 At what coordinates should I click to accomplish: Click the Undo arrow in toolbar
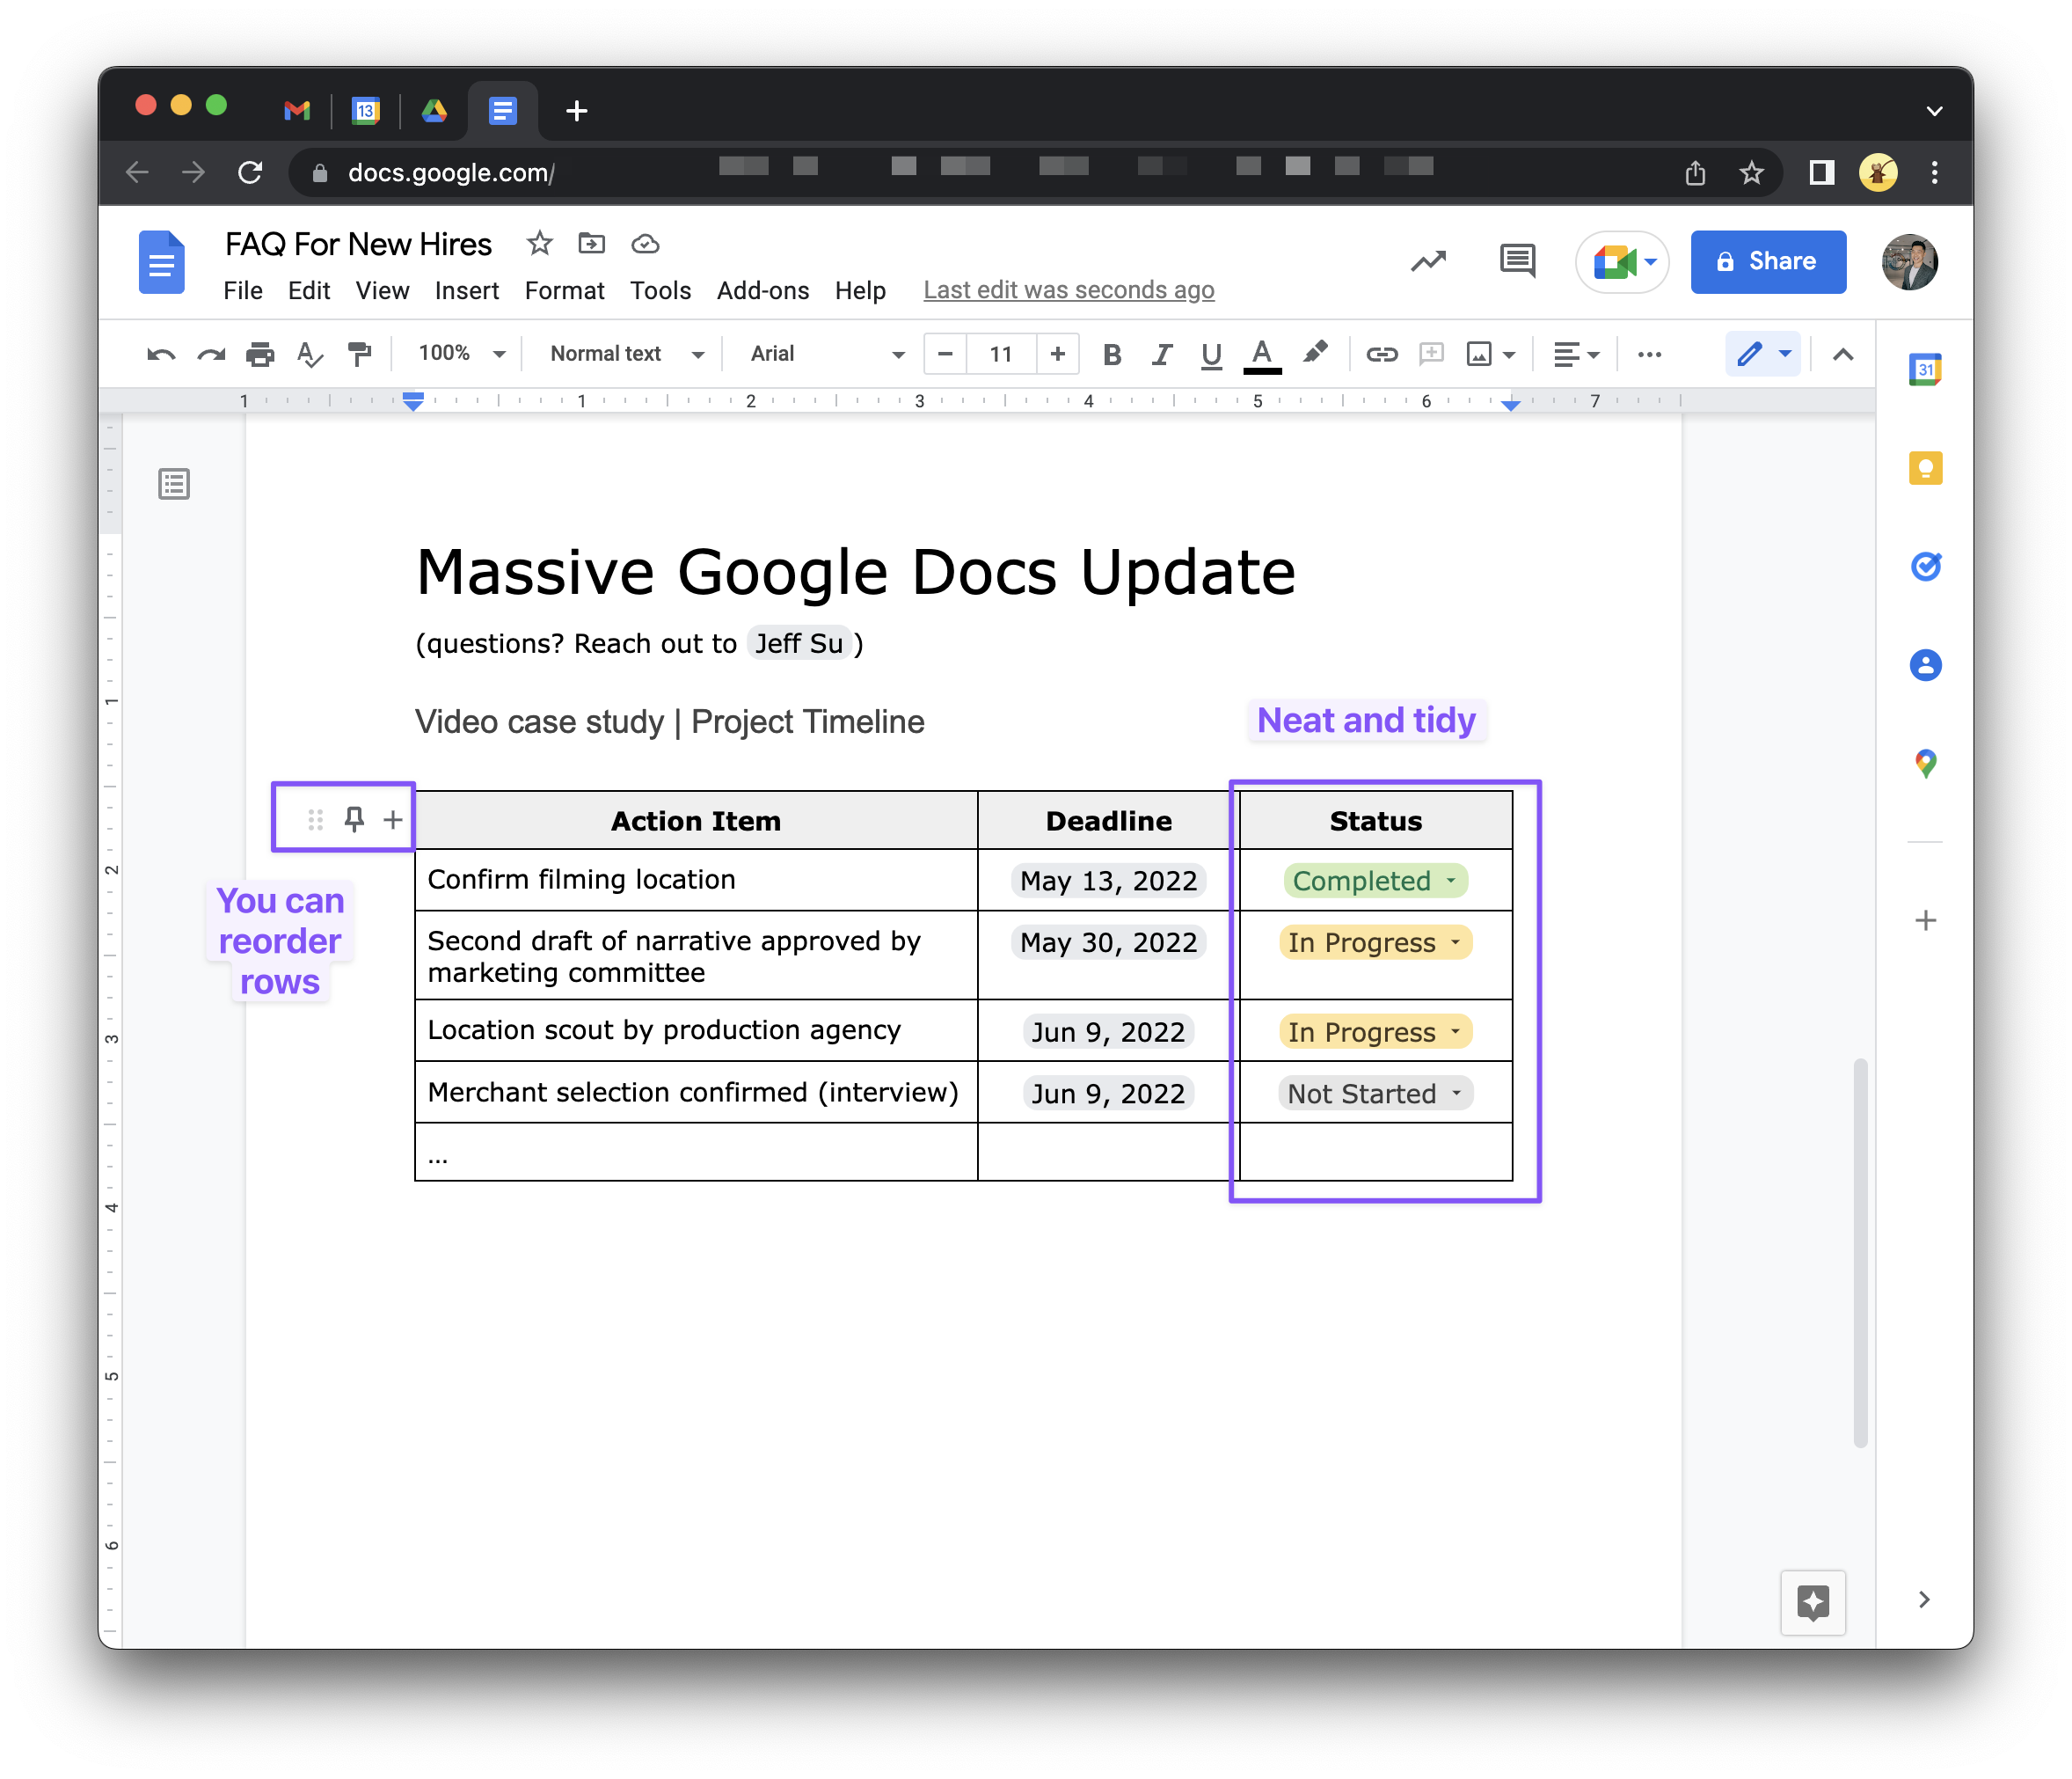click(161, 355)
